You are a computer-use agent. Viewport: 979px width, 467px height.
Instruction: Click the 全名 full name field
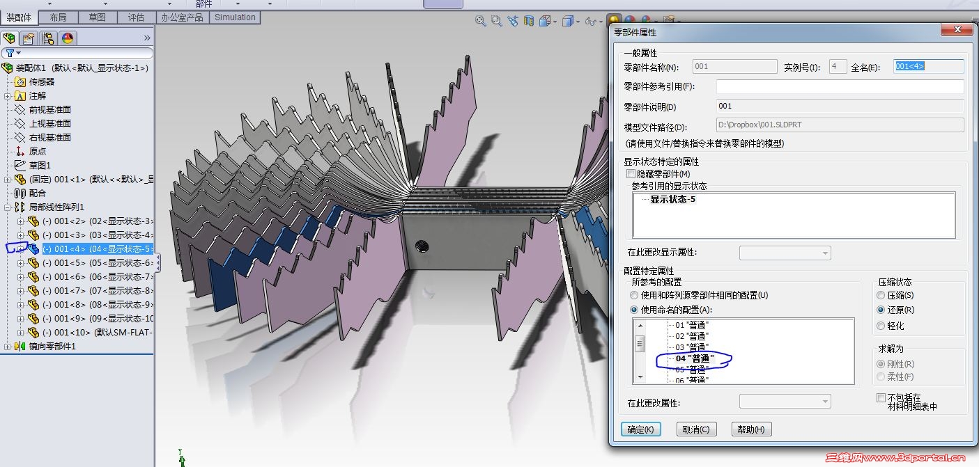click(929, 67)
